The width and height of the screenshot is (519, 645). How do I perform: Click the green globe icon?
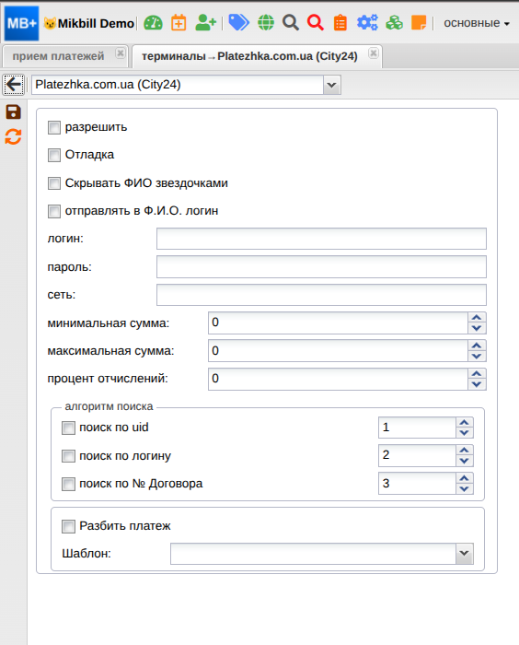tap(266, 23)
